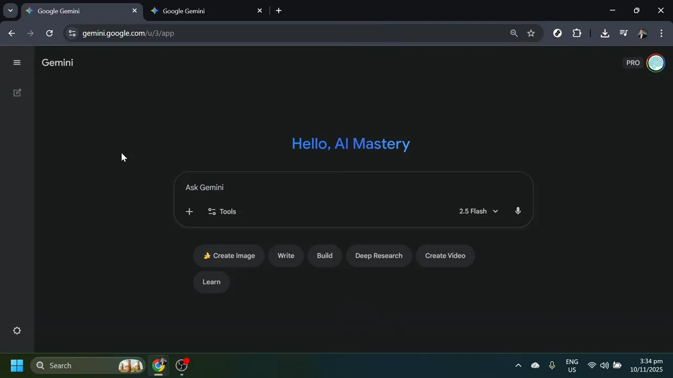Click the plus icon to add files
The width and height of the screenshot is (673, 378).
(x=189, y=212)
